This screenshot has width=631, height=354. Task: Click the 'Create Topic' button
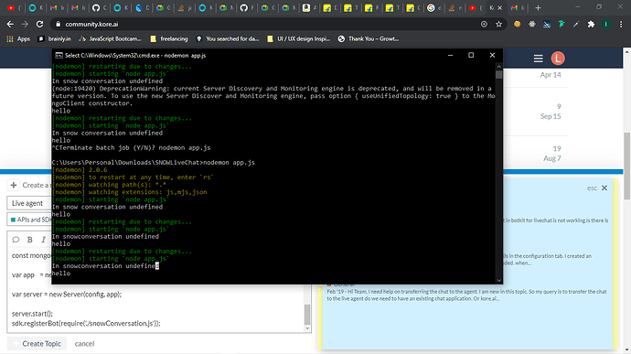click(x=37, y=344)
